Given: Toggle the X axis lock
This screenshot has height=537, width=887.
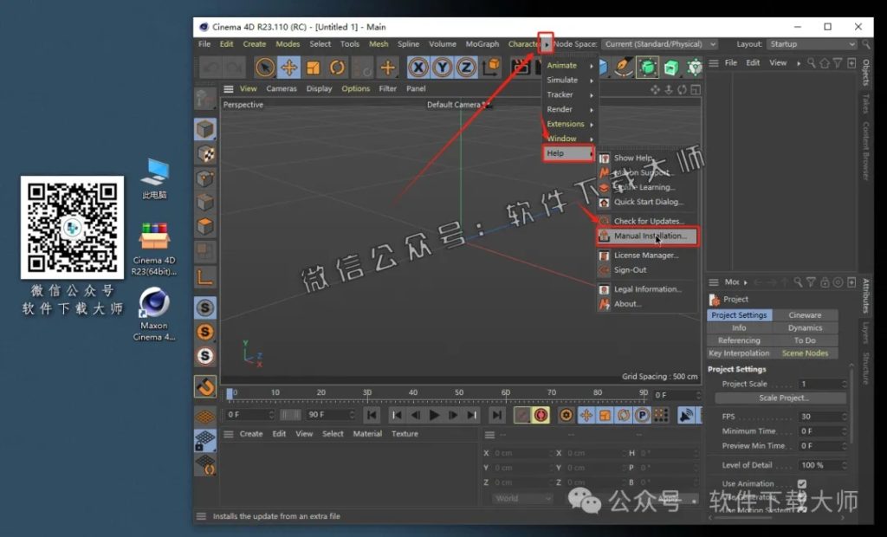Looking at the screenshot, I should pyautogui.click(x=418, y=67).
